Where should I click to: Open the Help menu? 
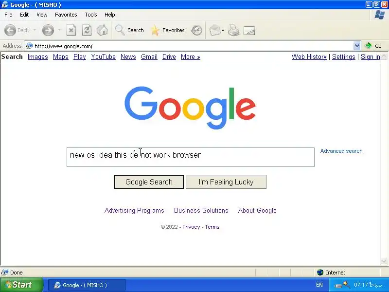tap(110, 15)
